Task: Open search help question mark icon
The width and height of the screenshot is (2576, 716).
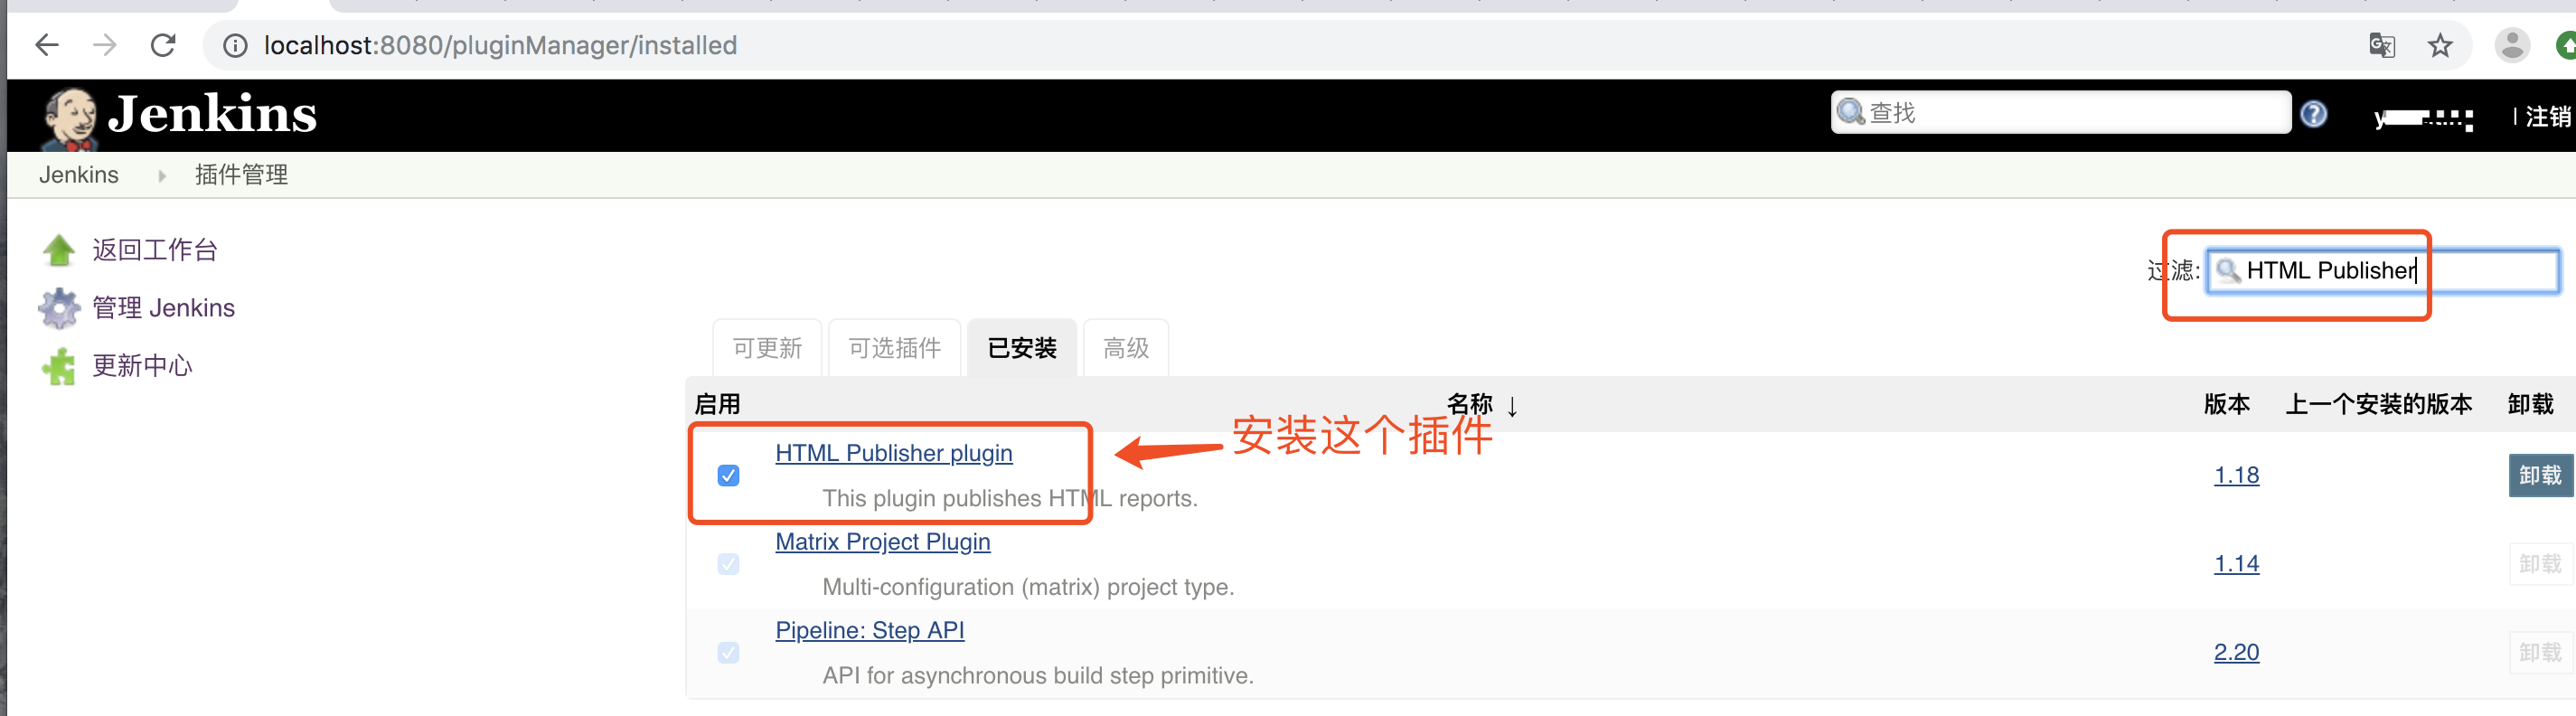Action: coord(2313,114)
